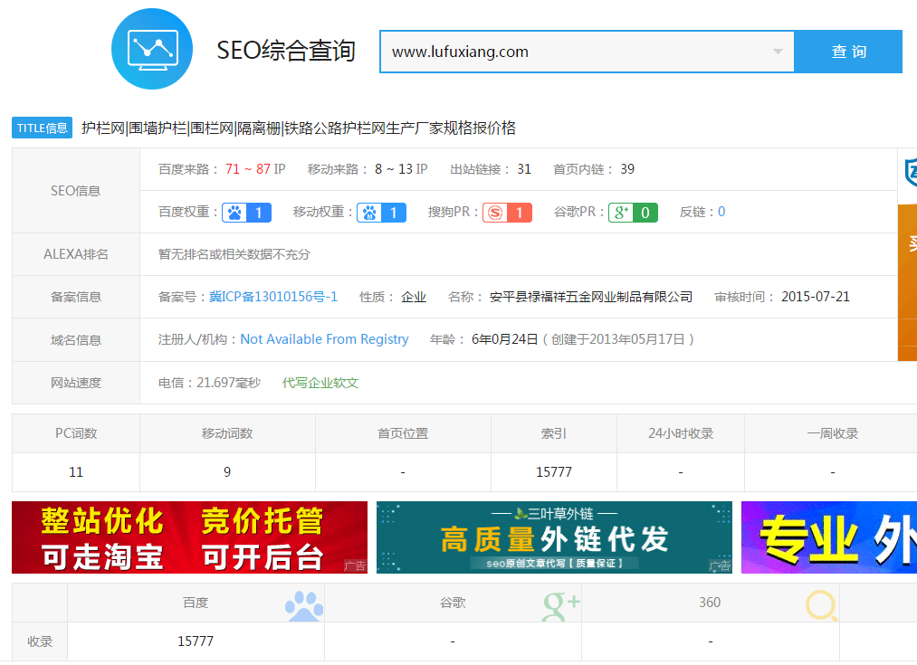
Task: Click the 备案信息 row label
Action: [x=76, y=297]
